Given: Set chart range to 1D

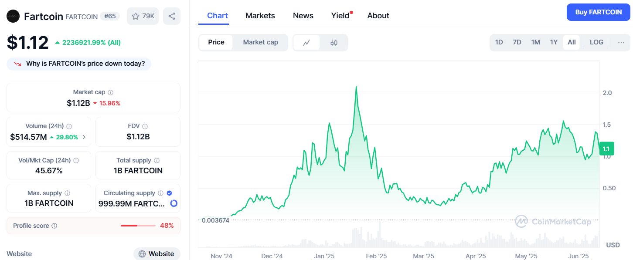Looking at the screenshot, I should [x=499, y=42].
